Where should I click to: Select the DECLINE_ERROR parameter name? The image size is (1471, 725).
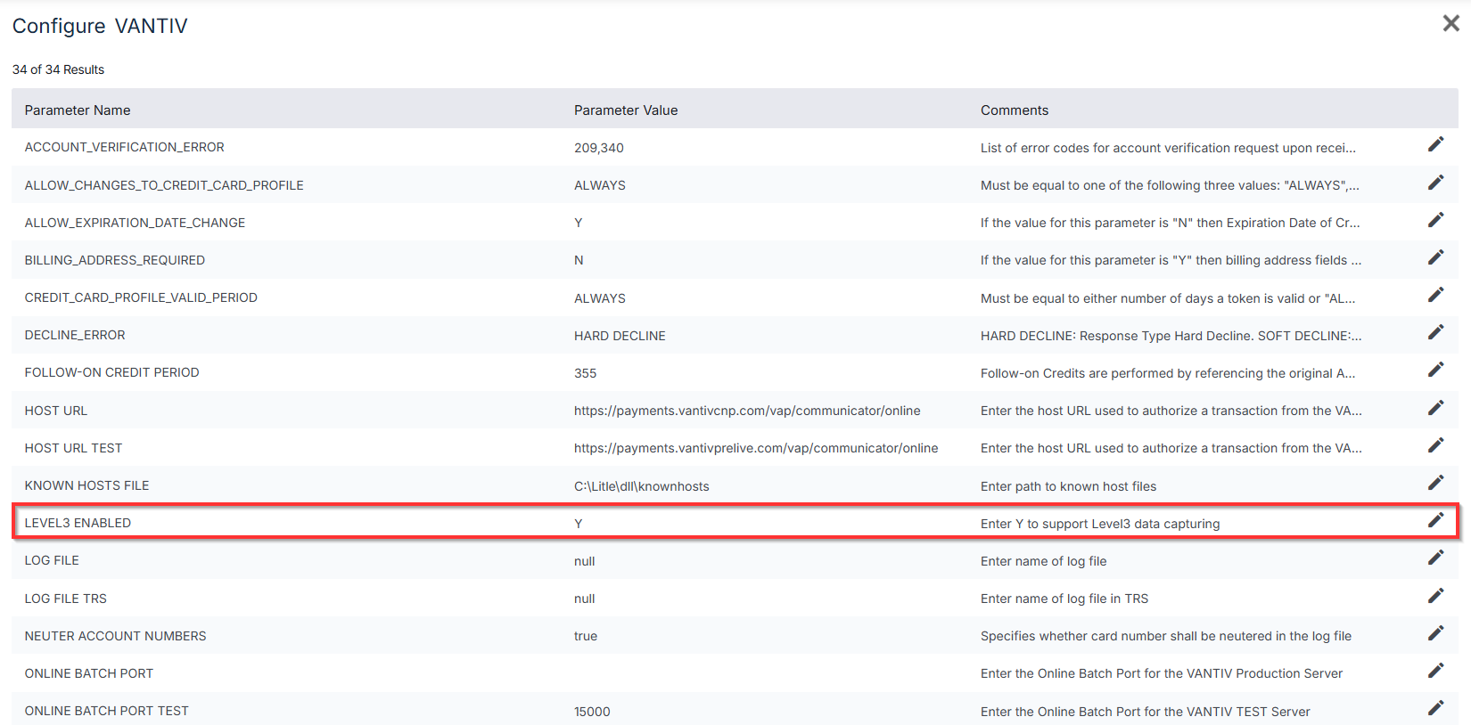point(75,335)
